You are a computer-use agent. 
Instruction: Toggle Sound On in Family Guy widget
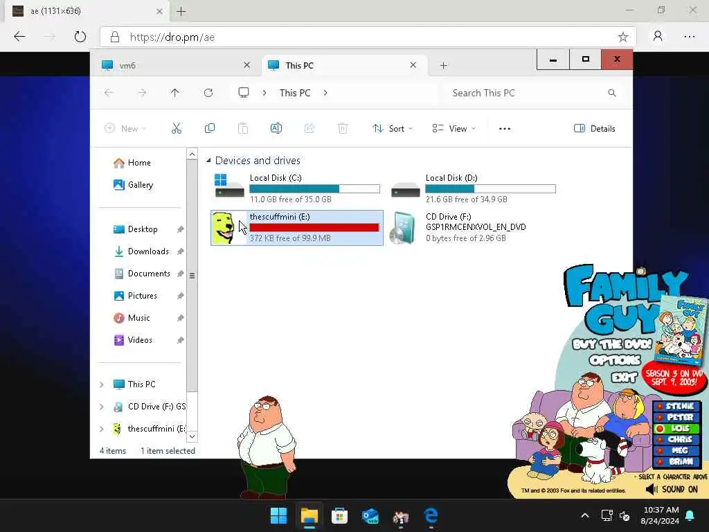672,489
